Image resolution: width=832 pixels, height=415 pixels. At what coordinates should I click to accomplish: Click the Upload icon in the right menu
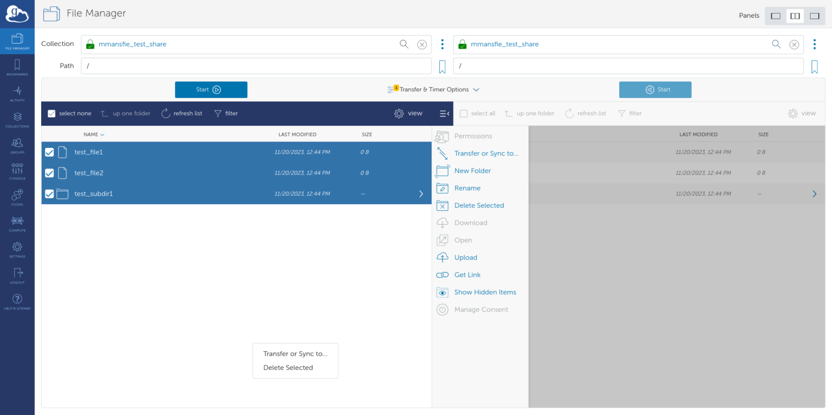[442, 257]
